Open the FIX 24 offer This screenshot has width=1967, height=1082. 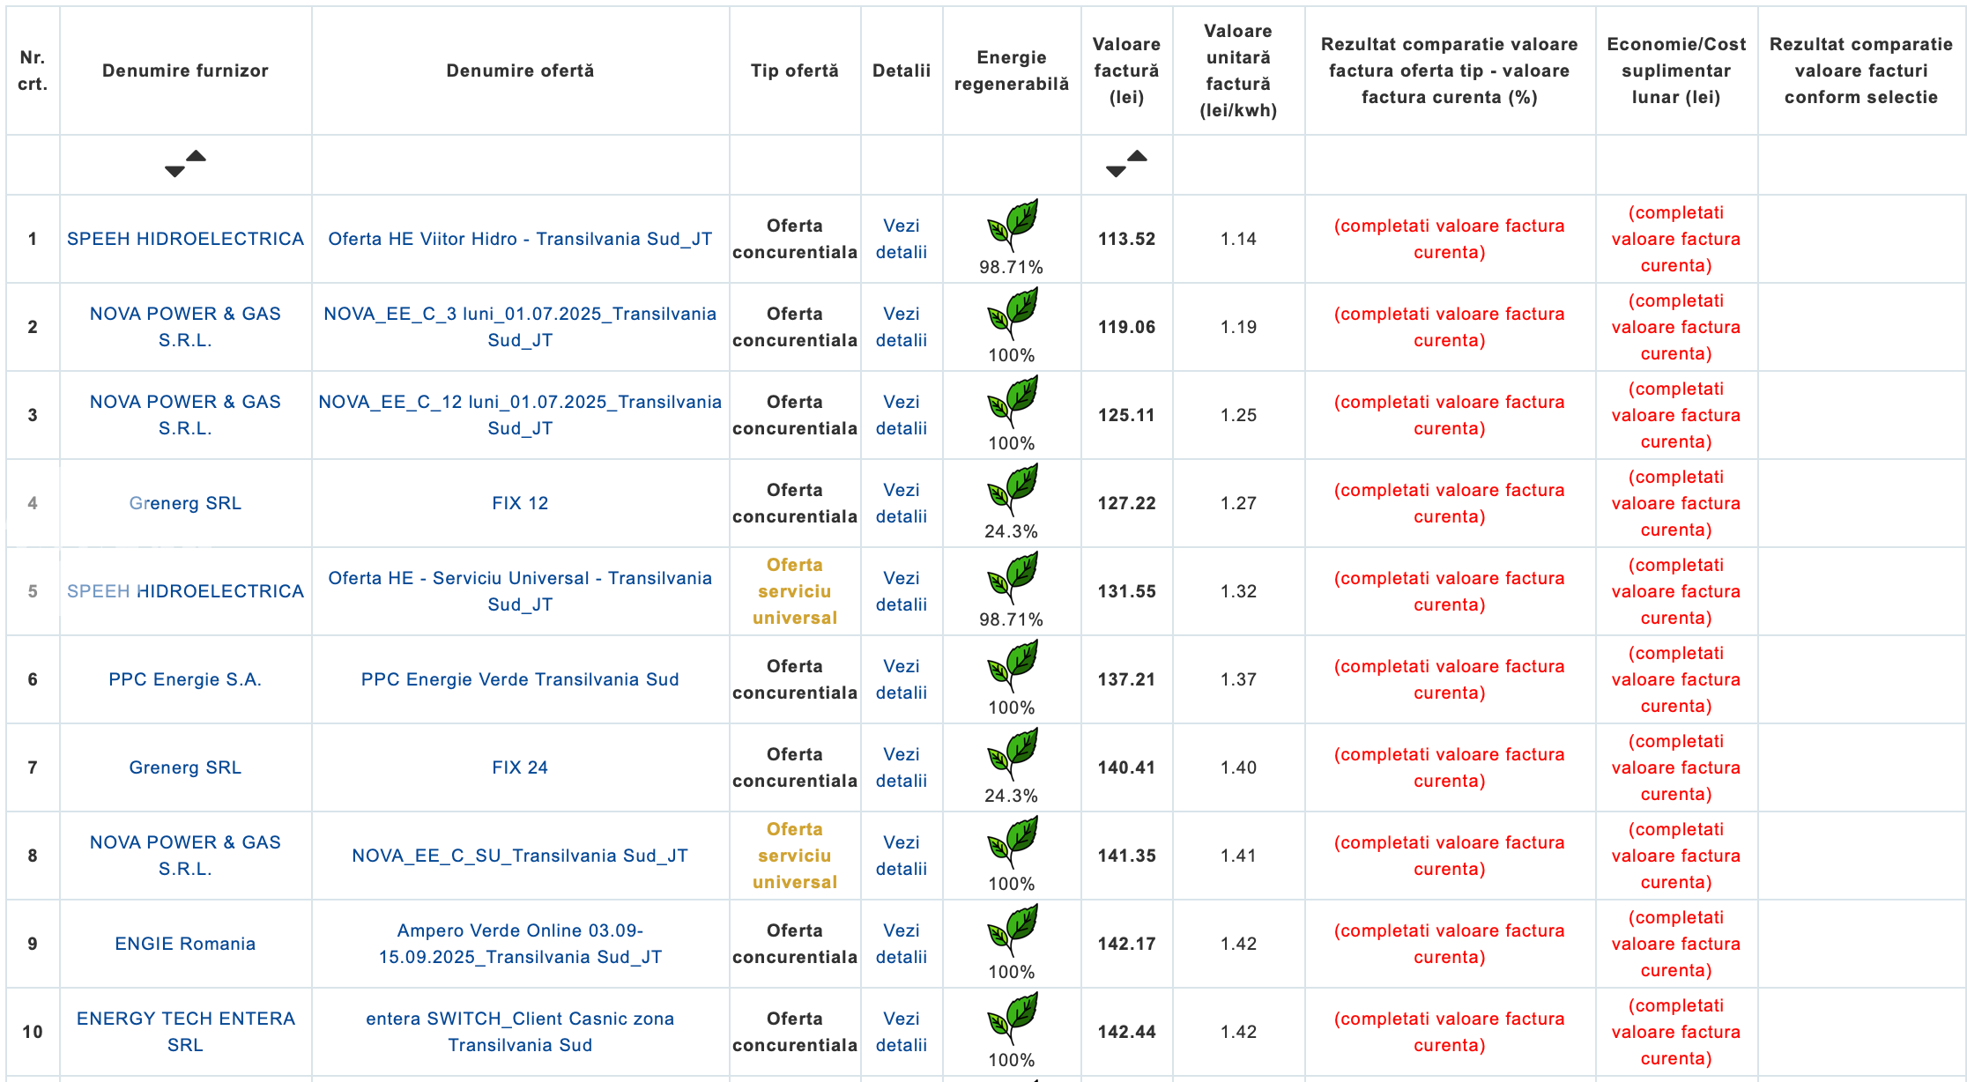click(x=520, y=767)
